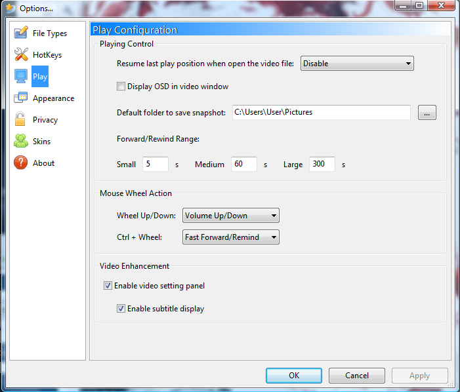Click the Apply button
Screen dimensions: 460x392
click(x=420, y=376)
